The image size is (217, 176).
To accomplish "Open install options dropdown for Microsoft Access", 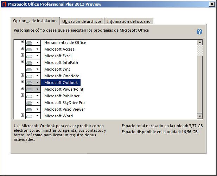I will [33, 49].
